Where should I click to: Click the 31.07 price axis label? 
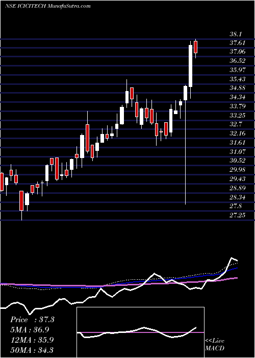238,151
